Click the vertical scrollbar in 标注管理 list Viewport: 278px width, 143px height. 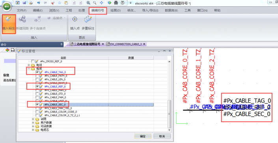(x=169, y=96)
